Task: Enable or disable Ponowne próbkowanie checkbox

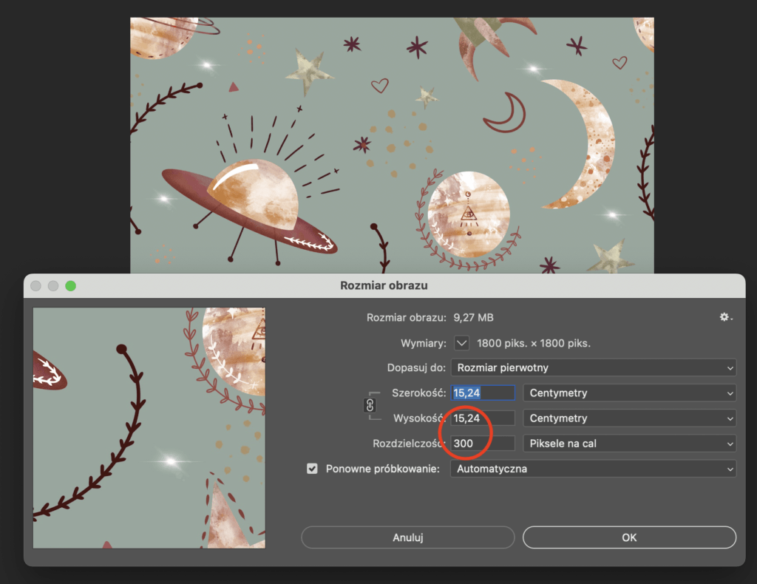Action: [x=312, y=469]
